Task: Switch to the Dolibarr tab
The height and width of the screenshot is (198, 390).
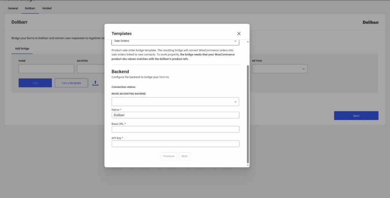Action: click(x=30, y=8)
